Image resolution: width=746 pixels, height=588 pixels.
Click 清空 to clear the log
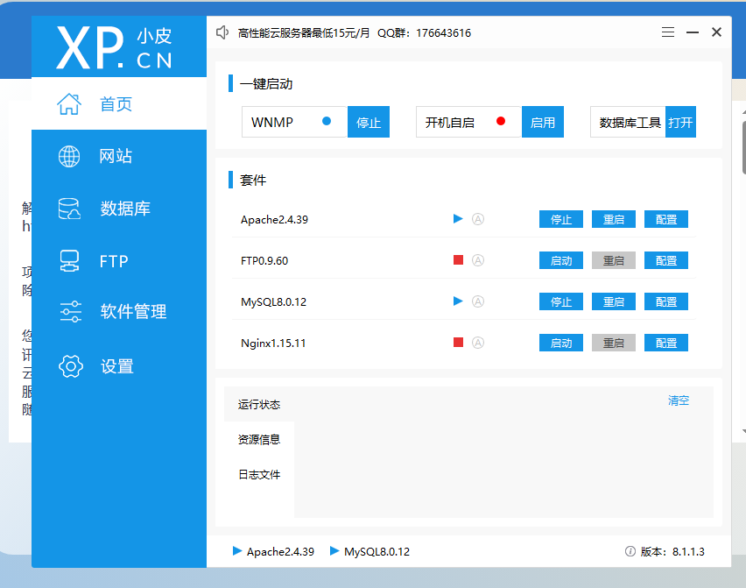pyautogui.click(x=679, y=400)
